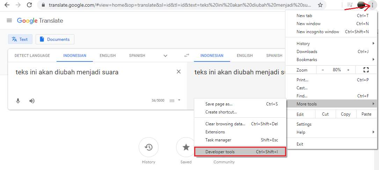Select SPANISH as the target language
This screenshot has width=379, height=170.
(274, 56)
